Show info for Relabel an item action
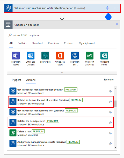124x158 pixels. pyautogui.click(x=110, y=102)
